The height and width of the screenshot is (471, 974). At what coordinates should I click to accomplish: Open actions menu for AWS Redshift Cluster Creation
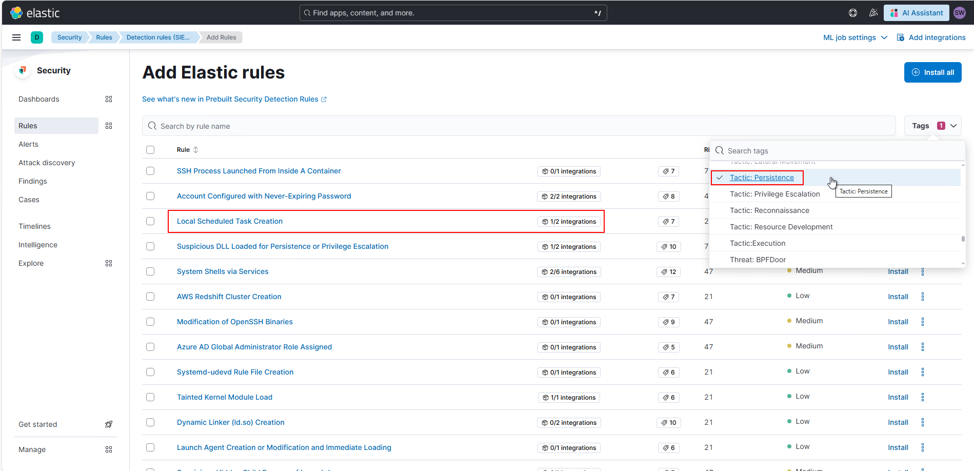(923, 297)
